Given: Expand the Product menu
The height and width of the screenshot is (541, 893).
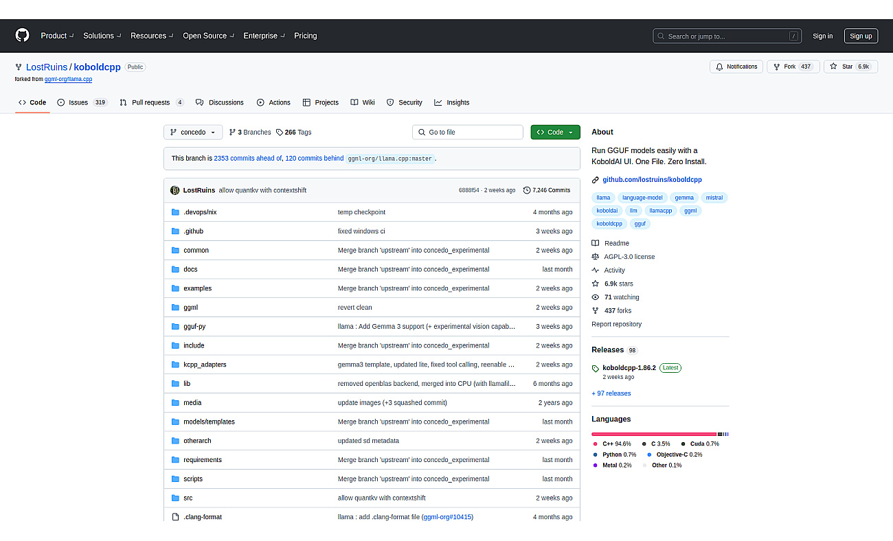Looking at the screenshot, I should (x=57, y=36).
